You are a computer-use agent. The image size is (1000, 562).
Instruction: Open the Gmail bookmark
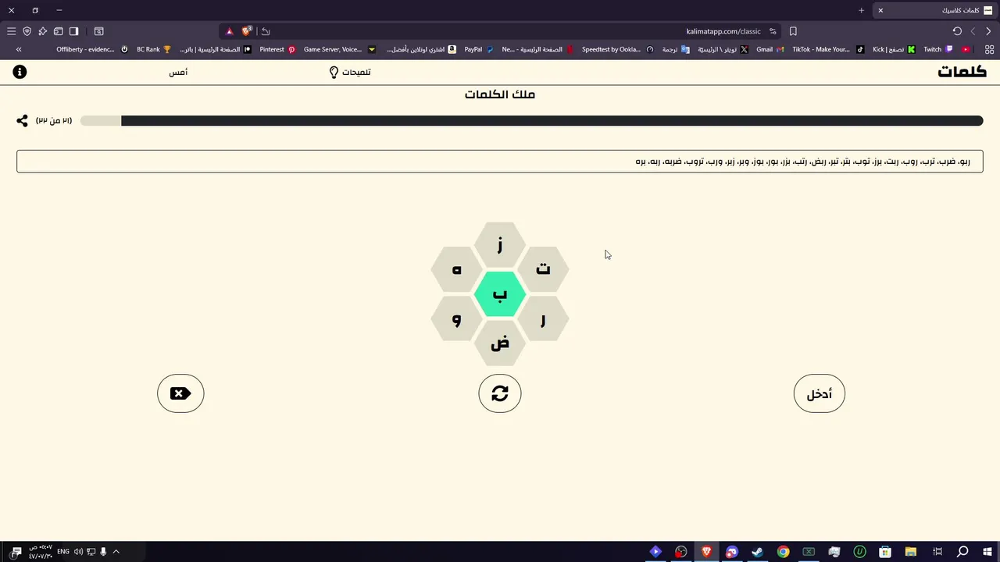[770, 49]
